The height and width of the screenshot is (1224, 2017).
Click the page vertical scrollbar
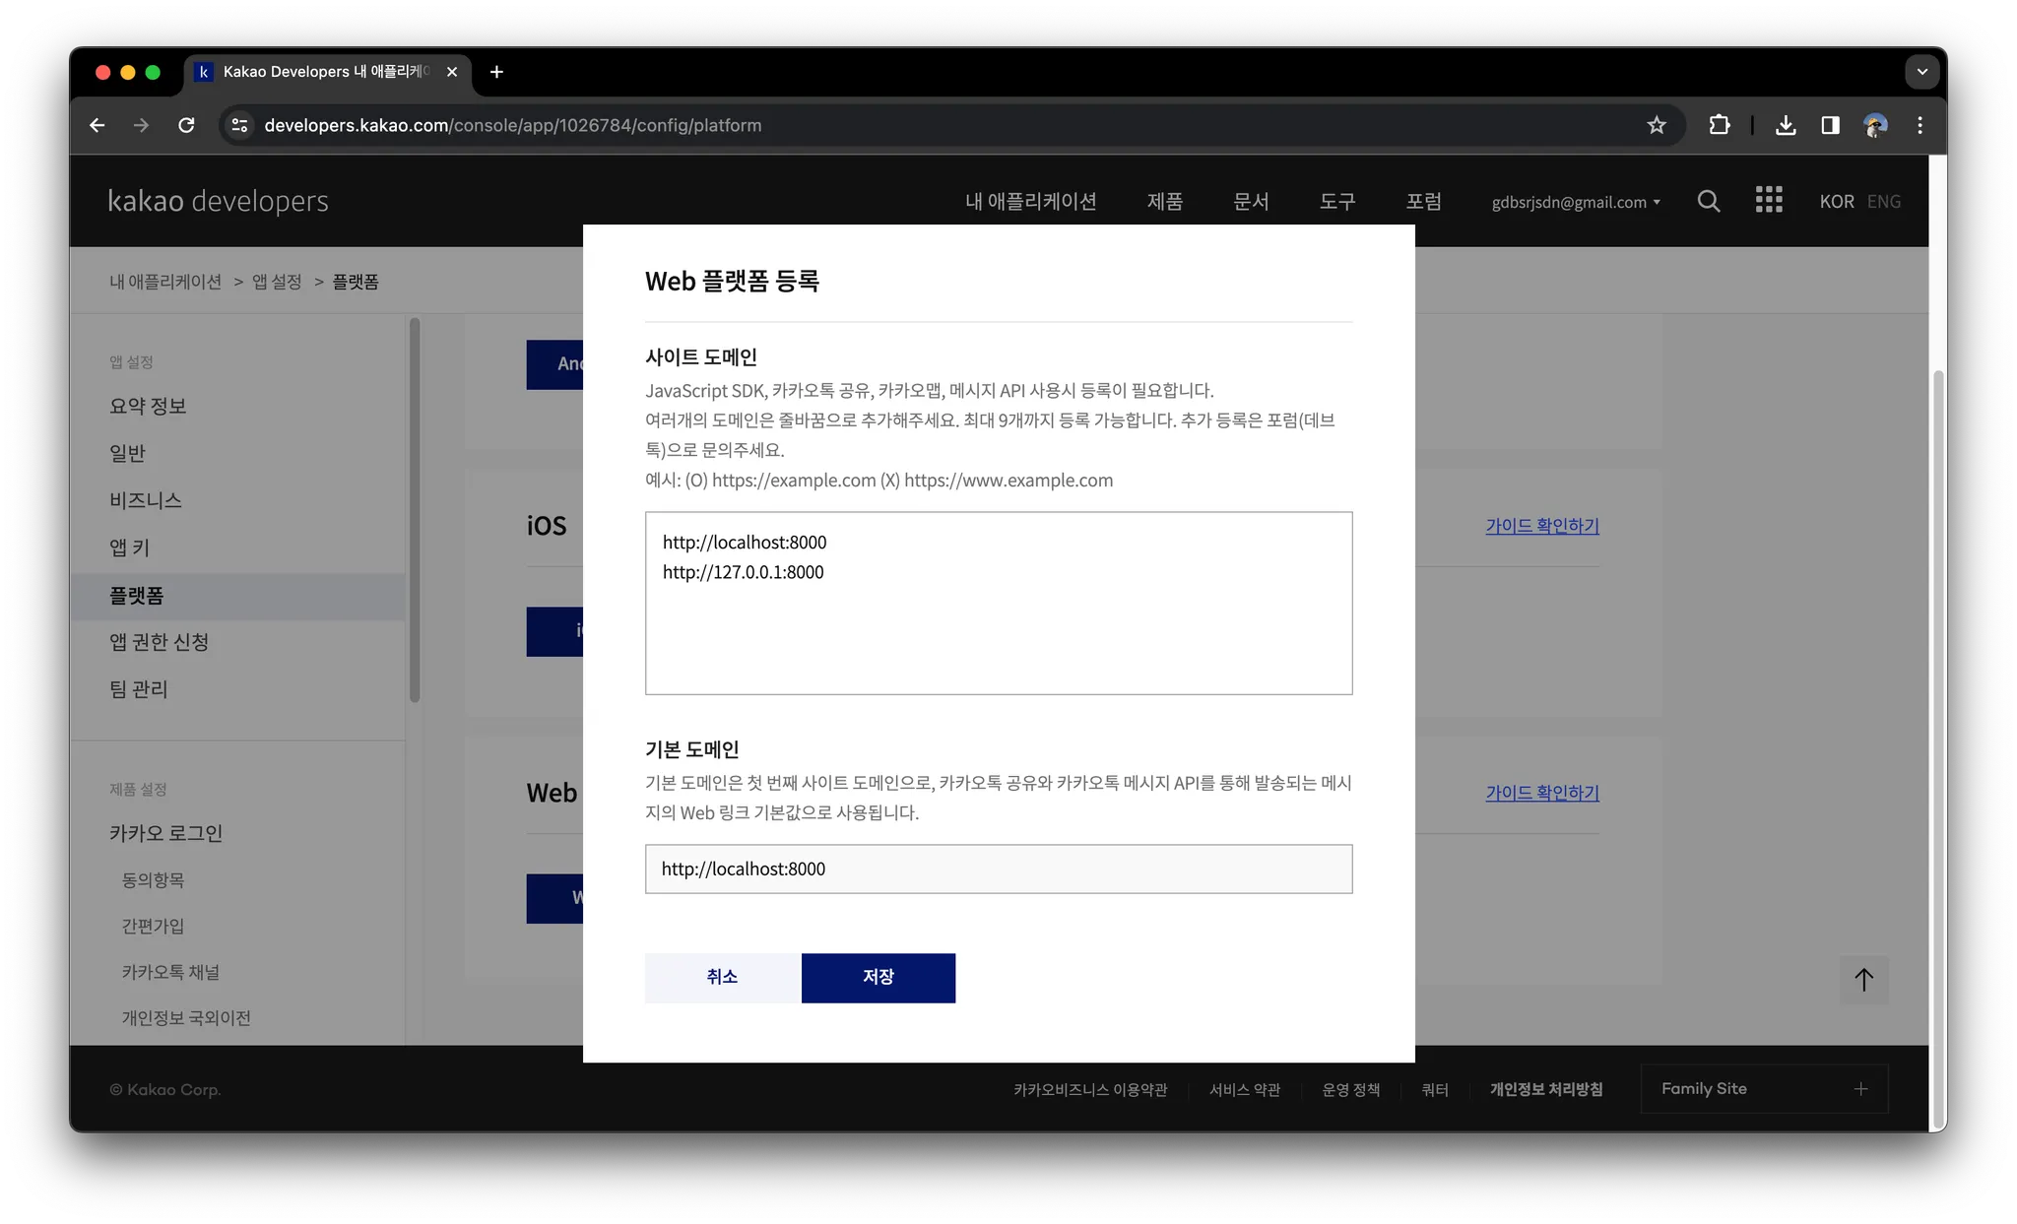coord(1938,748)
